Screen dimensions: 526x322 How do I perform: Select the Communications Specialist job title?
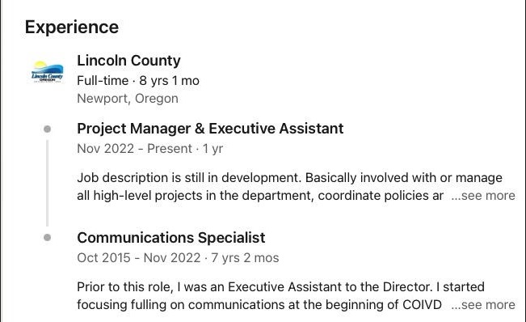pos(171,238)
